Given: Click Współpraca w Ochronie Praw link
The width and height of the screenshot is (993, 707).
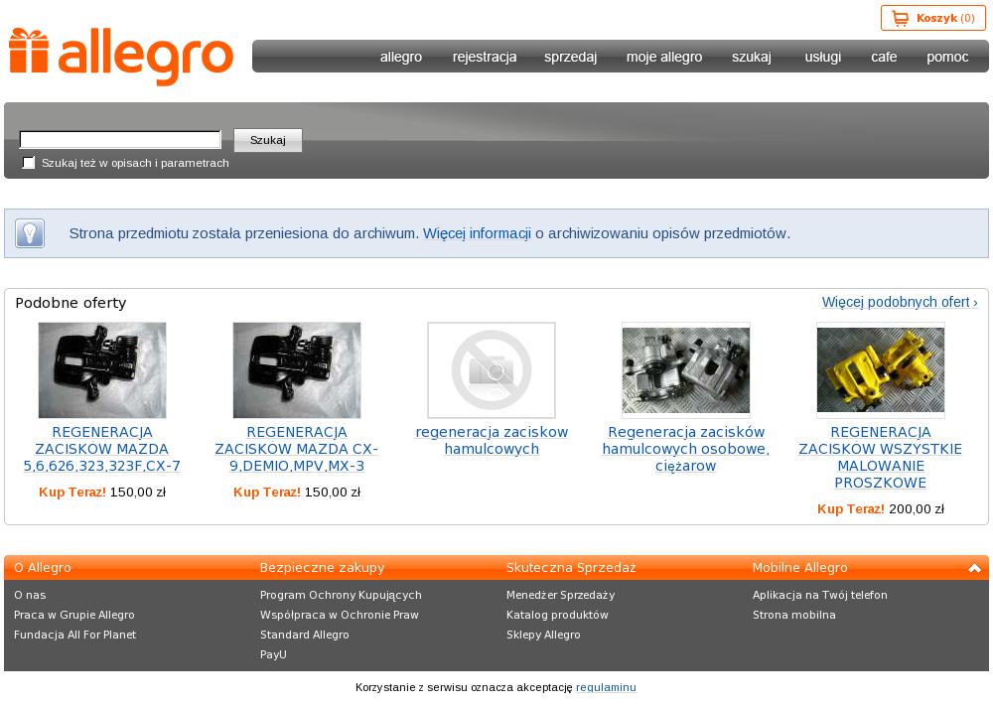Looking at the screenshot, I should (340, 615).
